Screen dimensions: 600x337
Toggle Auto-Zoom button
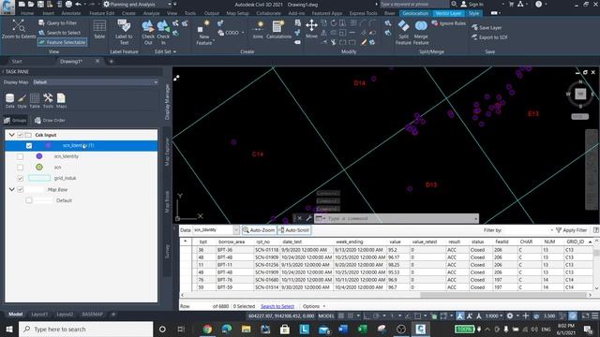(x=259, y=230)
